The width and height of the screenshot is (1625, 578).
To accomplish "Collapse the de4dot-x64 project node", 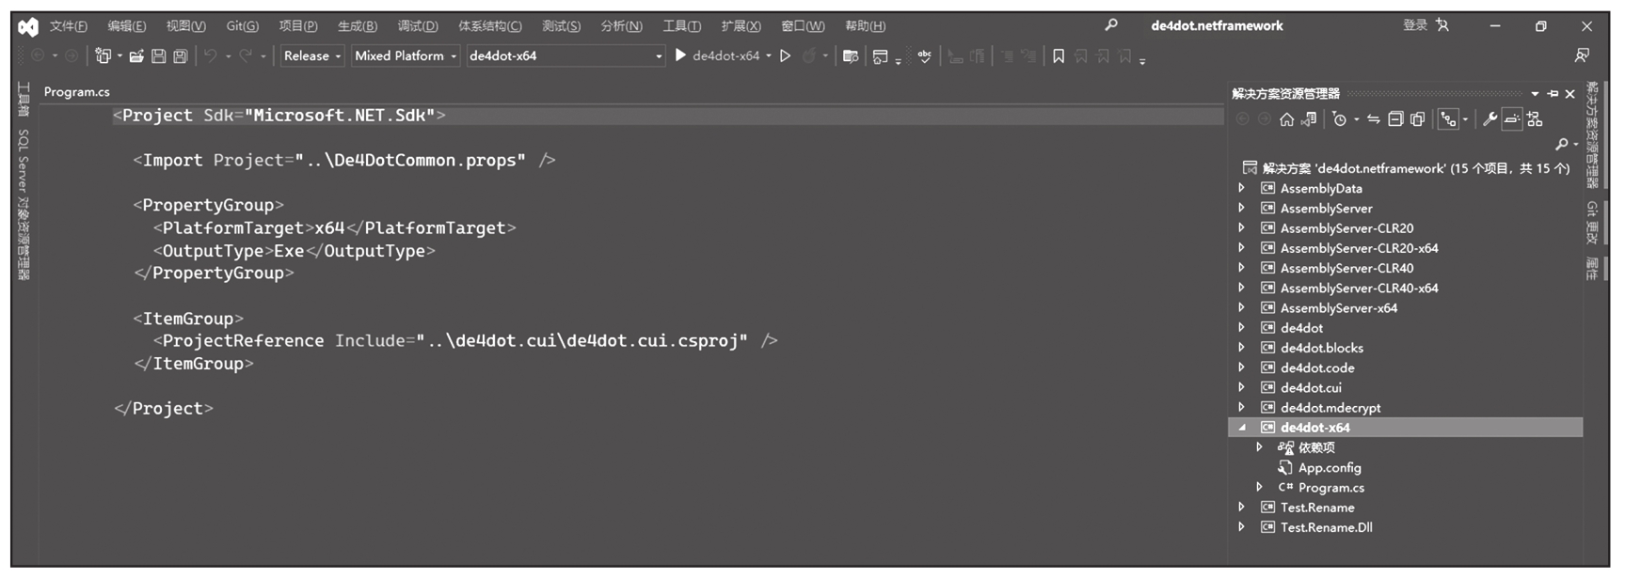I will (1241, 428).
